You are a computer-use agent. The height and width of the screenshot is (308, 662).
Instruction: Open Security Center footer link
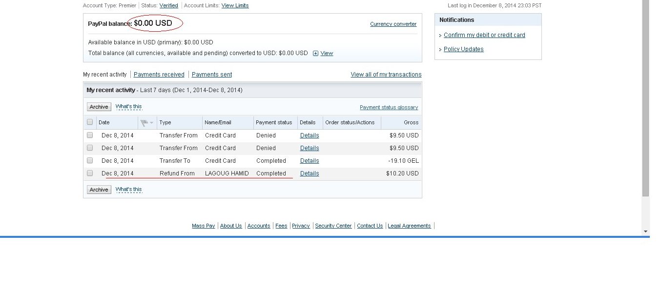333,226
